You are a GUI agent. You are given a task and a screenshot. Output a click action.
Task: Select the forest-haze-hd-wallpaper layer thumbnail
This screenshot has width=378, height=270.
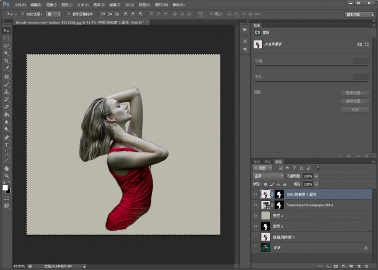(265, 205)
